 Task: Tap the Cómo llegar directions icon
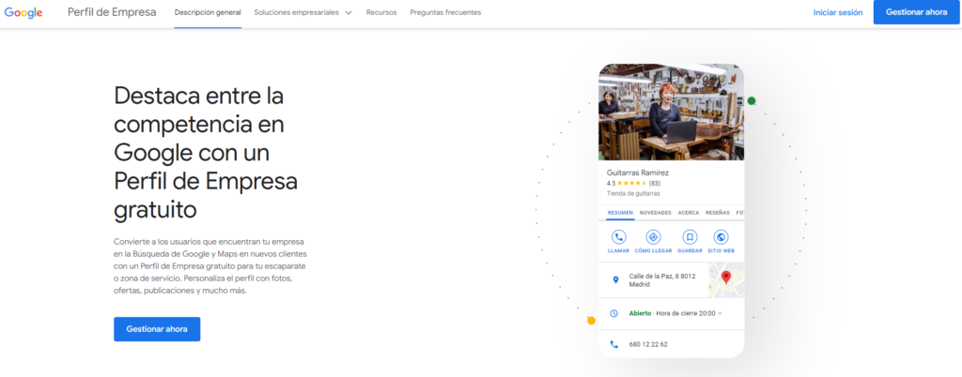pyautogui.click(x=654, y=237)
